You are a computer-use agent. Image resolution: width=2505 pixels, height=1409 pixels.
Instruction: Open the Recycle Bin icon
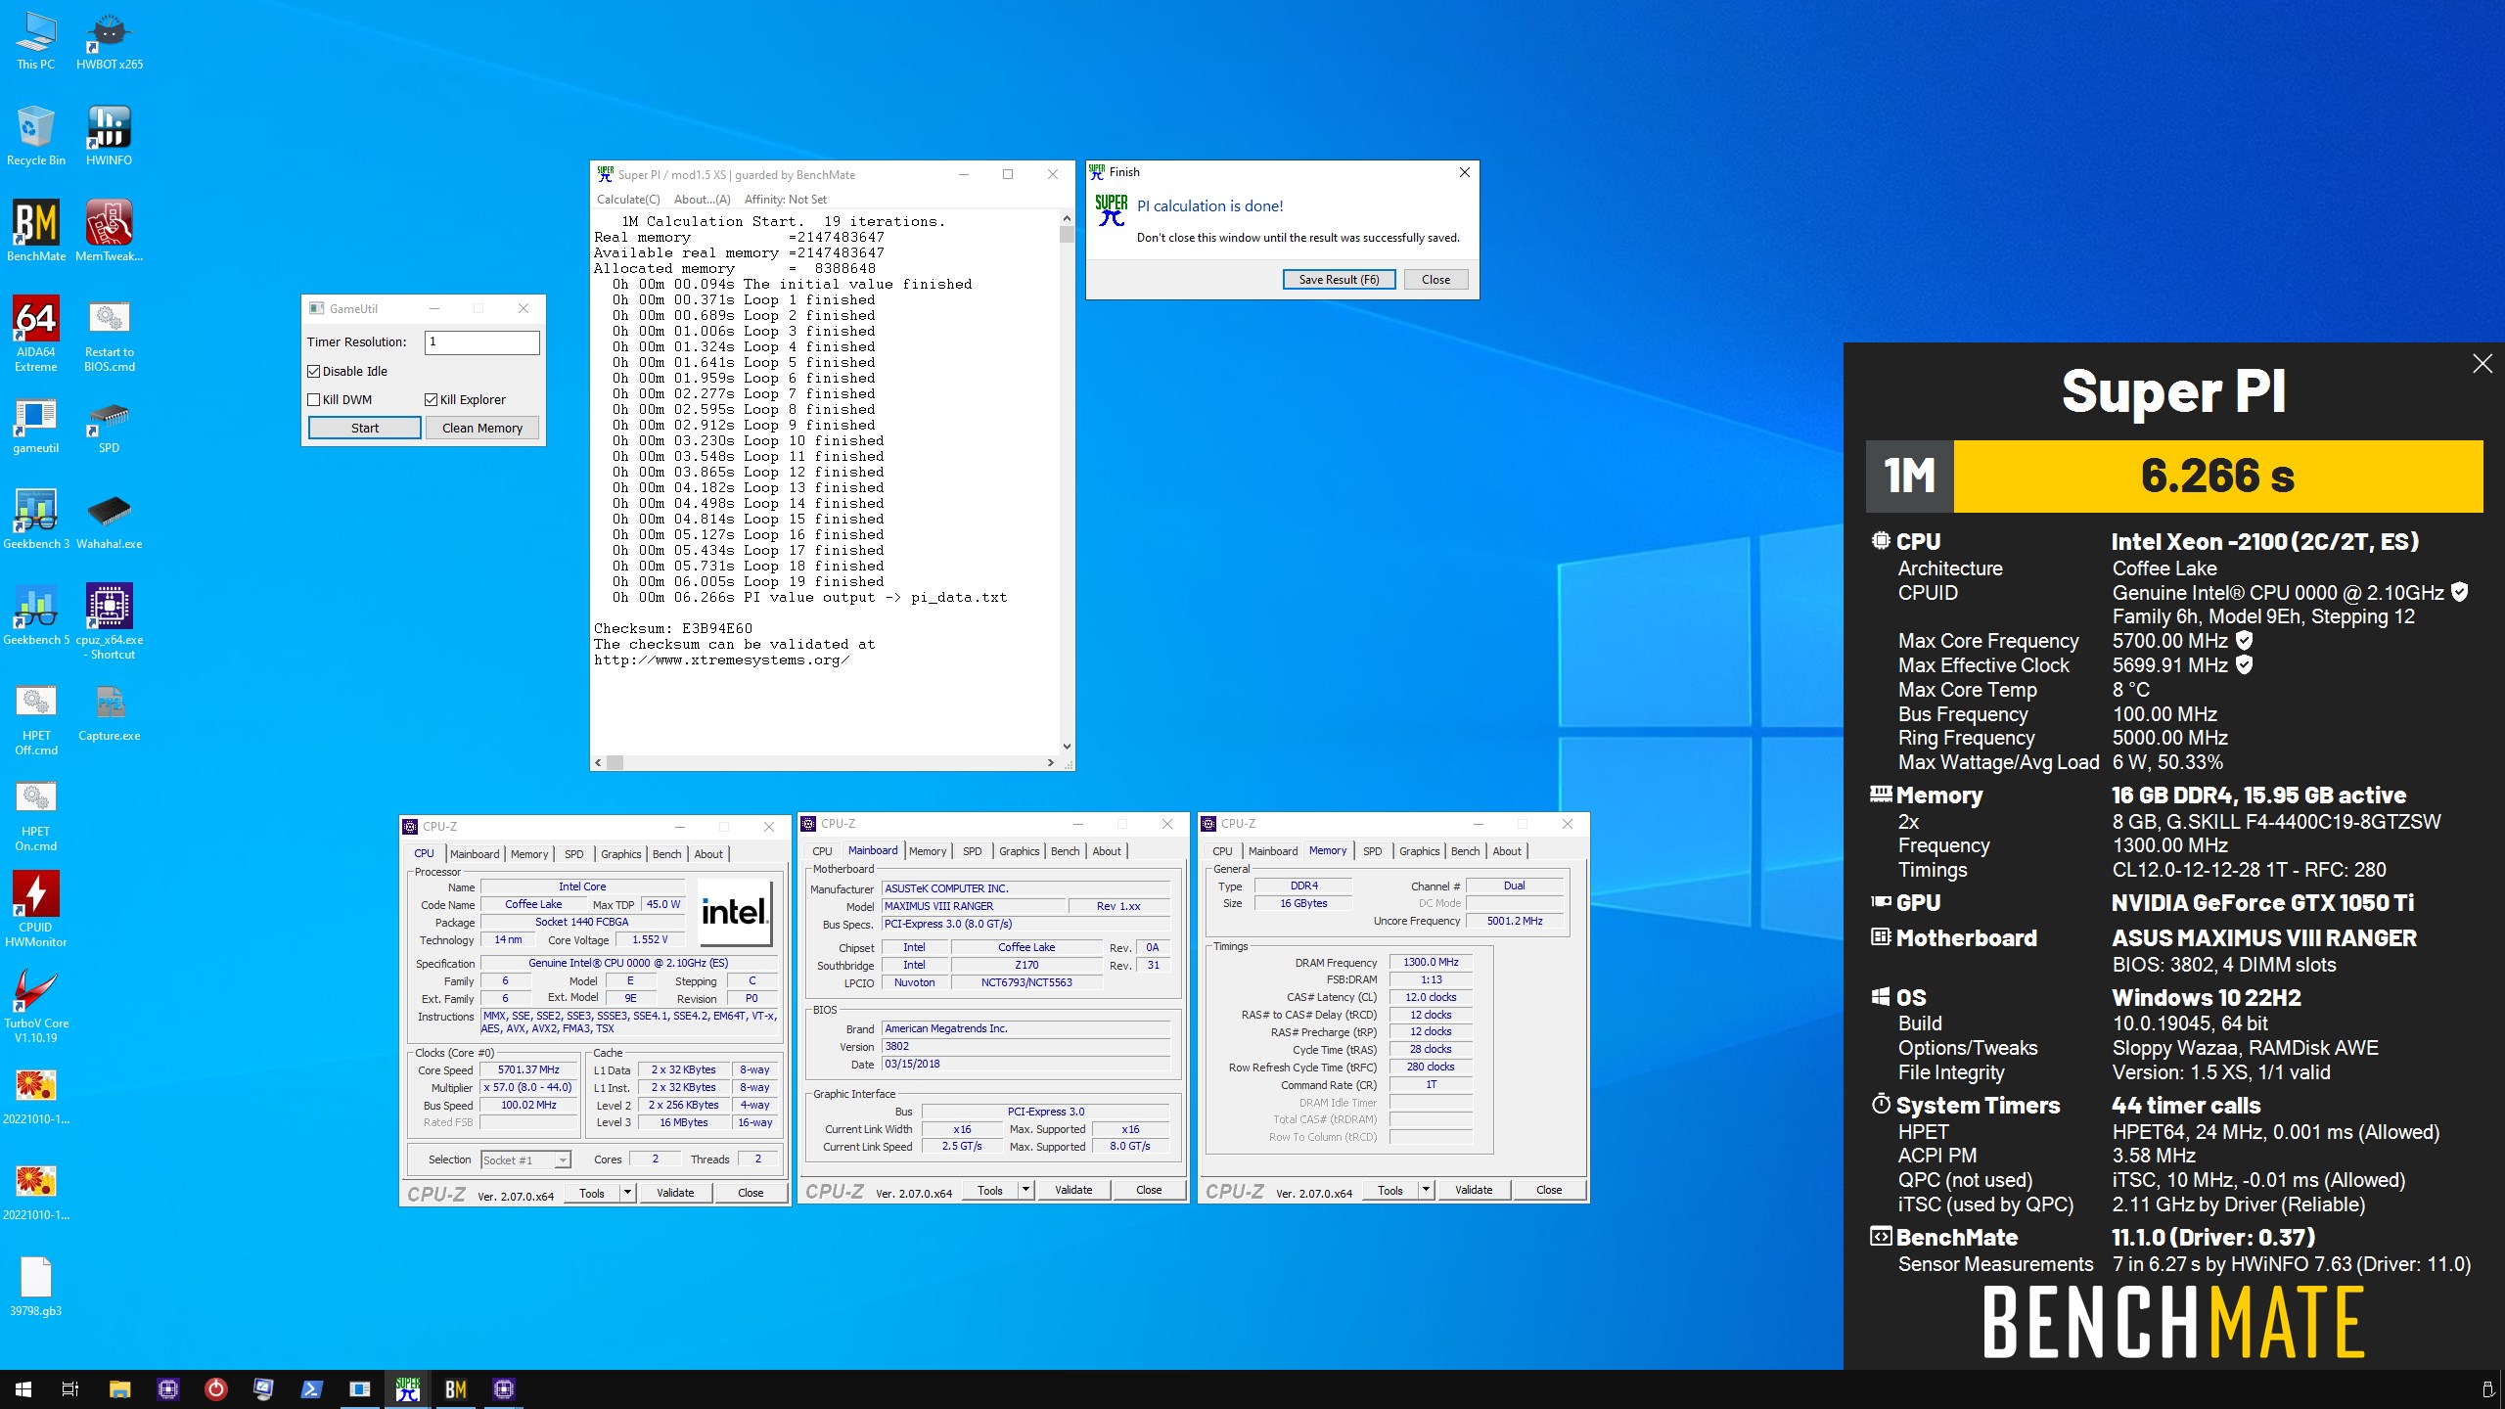pyautogui.click(x=36, y=137)
